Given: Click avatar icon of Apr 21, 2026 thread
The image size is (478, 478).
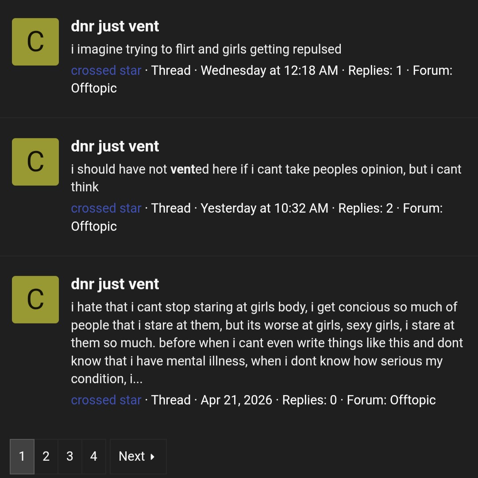Looking at the screenshot, I should pyautogui.click(x=35, y=299).
